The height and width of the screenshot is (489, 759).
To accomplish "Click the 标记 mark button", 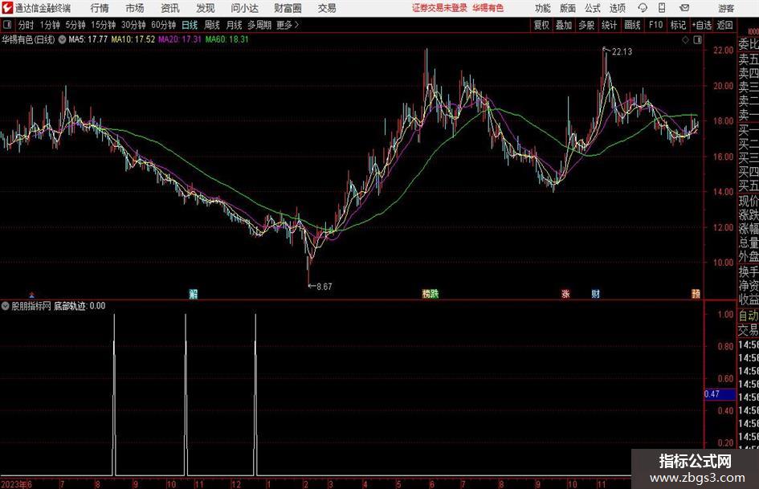I will click(678, 25).
